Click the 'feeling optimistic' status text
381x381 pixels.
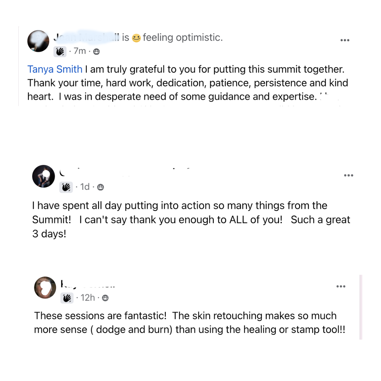click(x=182, y=38)
